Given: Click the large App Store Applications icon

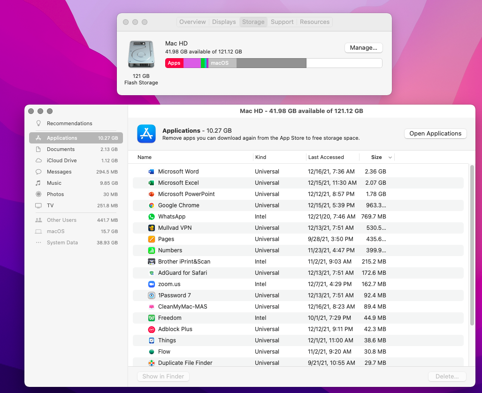Looking at the screenshot, I should point(146,134).
